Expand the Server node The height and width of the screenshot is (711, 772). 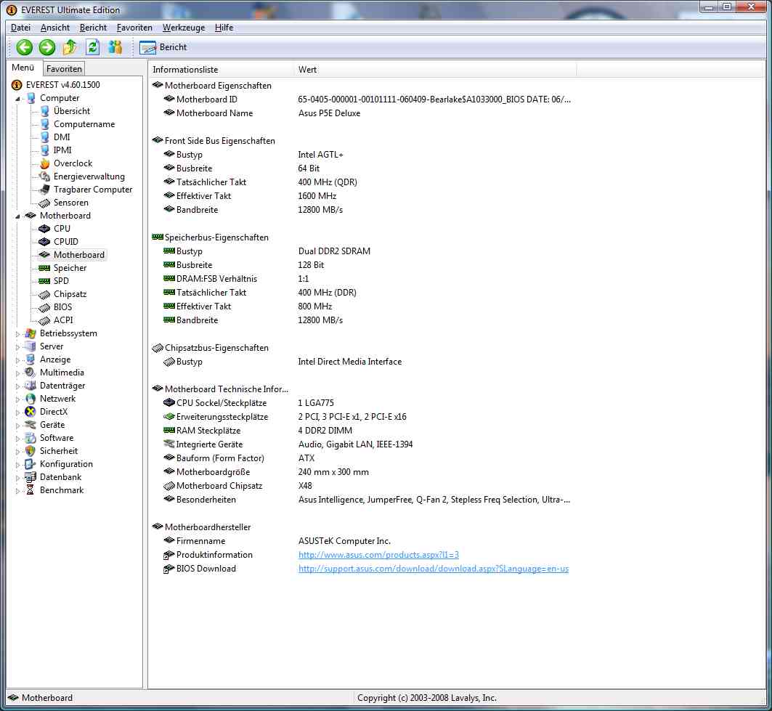(17, 346)
